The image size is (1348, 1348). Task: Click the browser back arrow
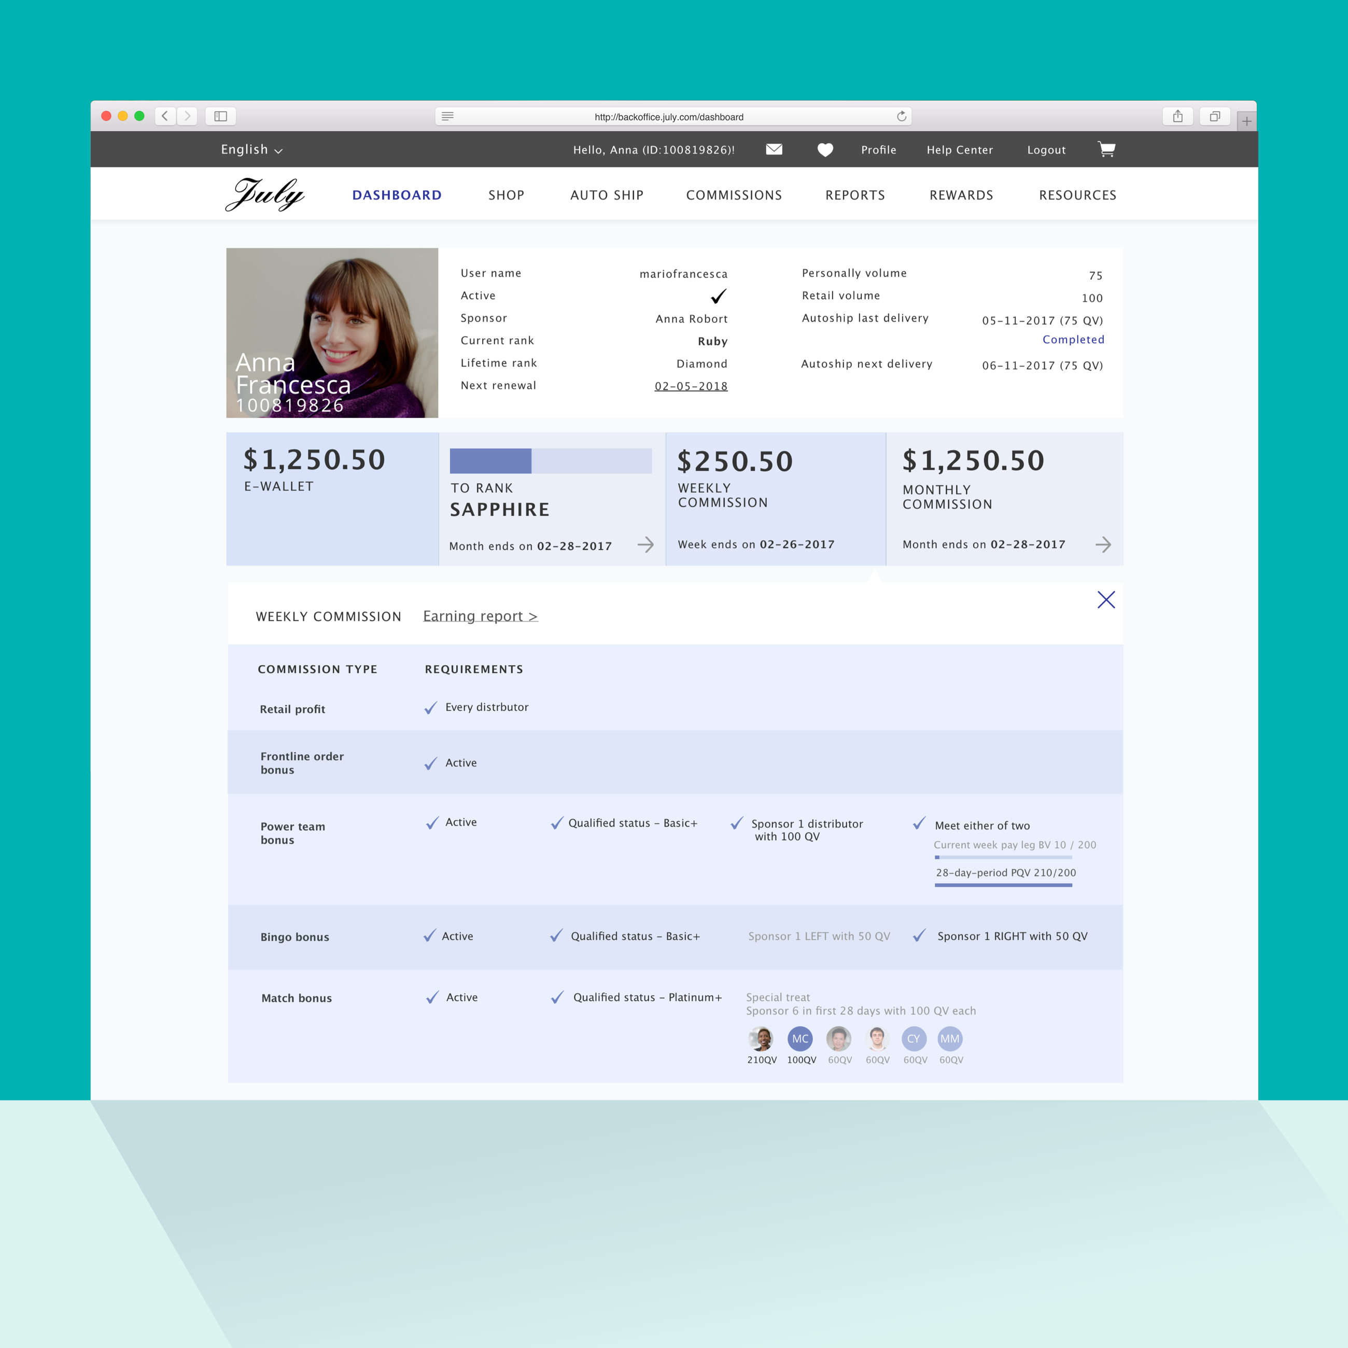(x=165, y=116)
